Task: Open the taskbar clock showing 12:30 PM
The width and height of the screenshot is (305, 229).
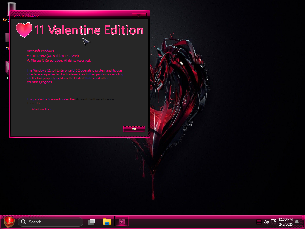Action: (x=286, y=222)
